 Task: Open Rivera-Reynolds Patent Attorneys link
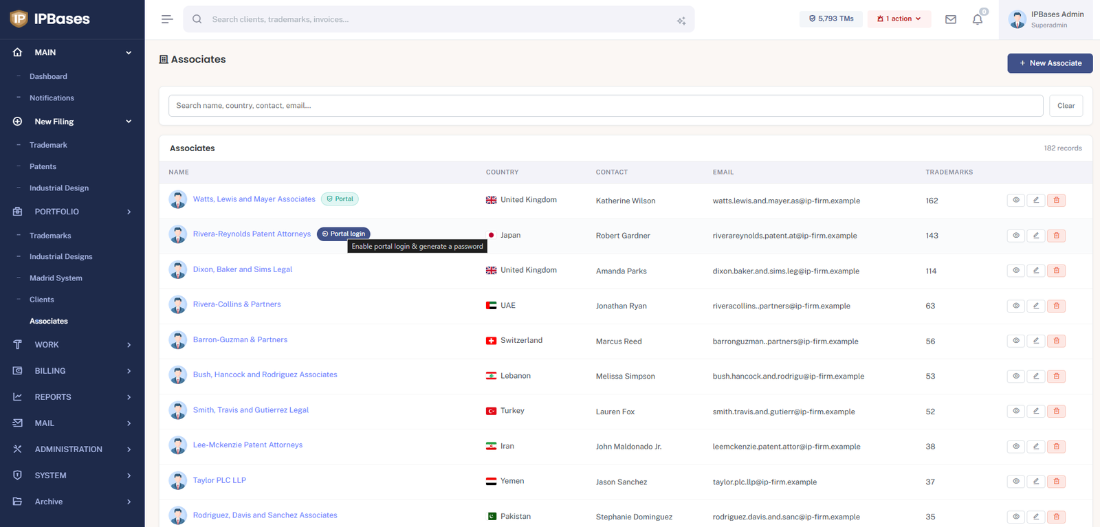click(x=252, y=234)
